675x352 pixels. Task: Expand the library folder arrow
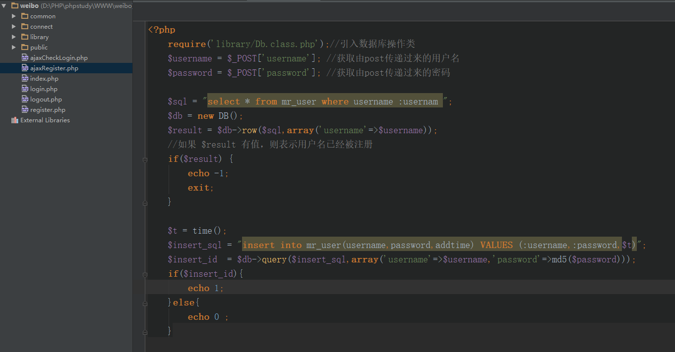(14, 37)
